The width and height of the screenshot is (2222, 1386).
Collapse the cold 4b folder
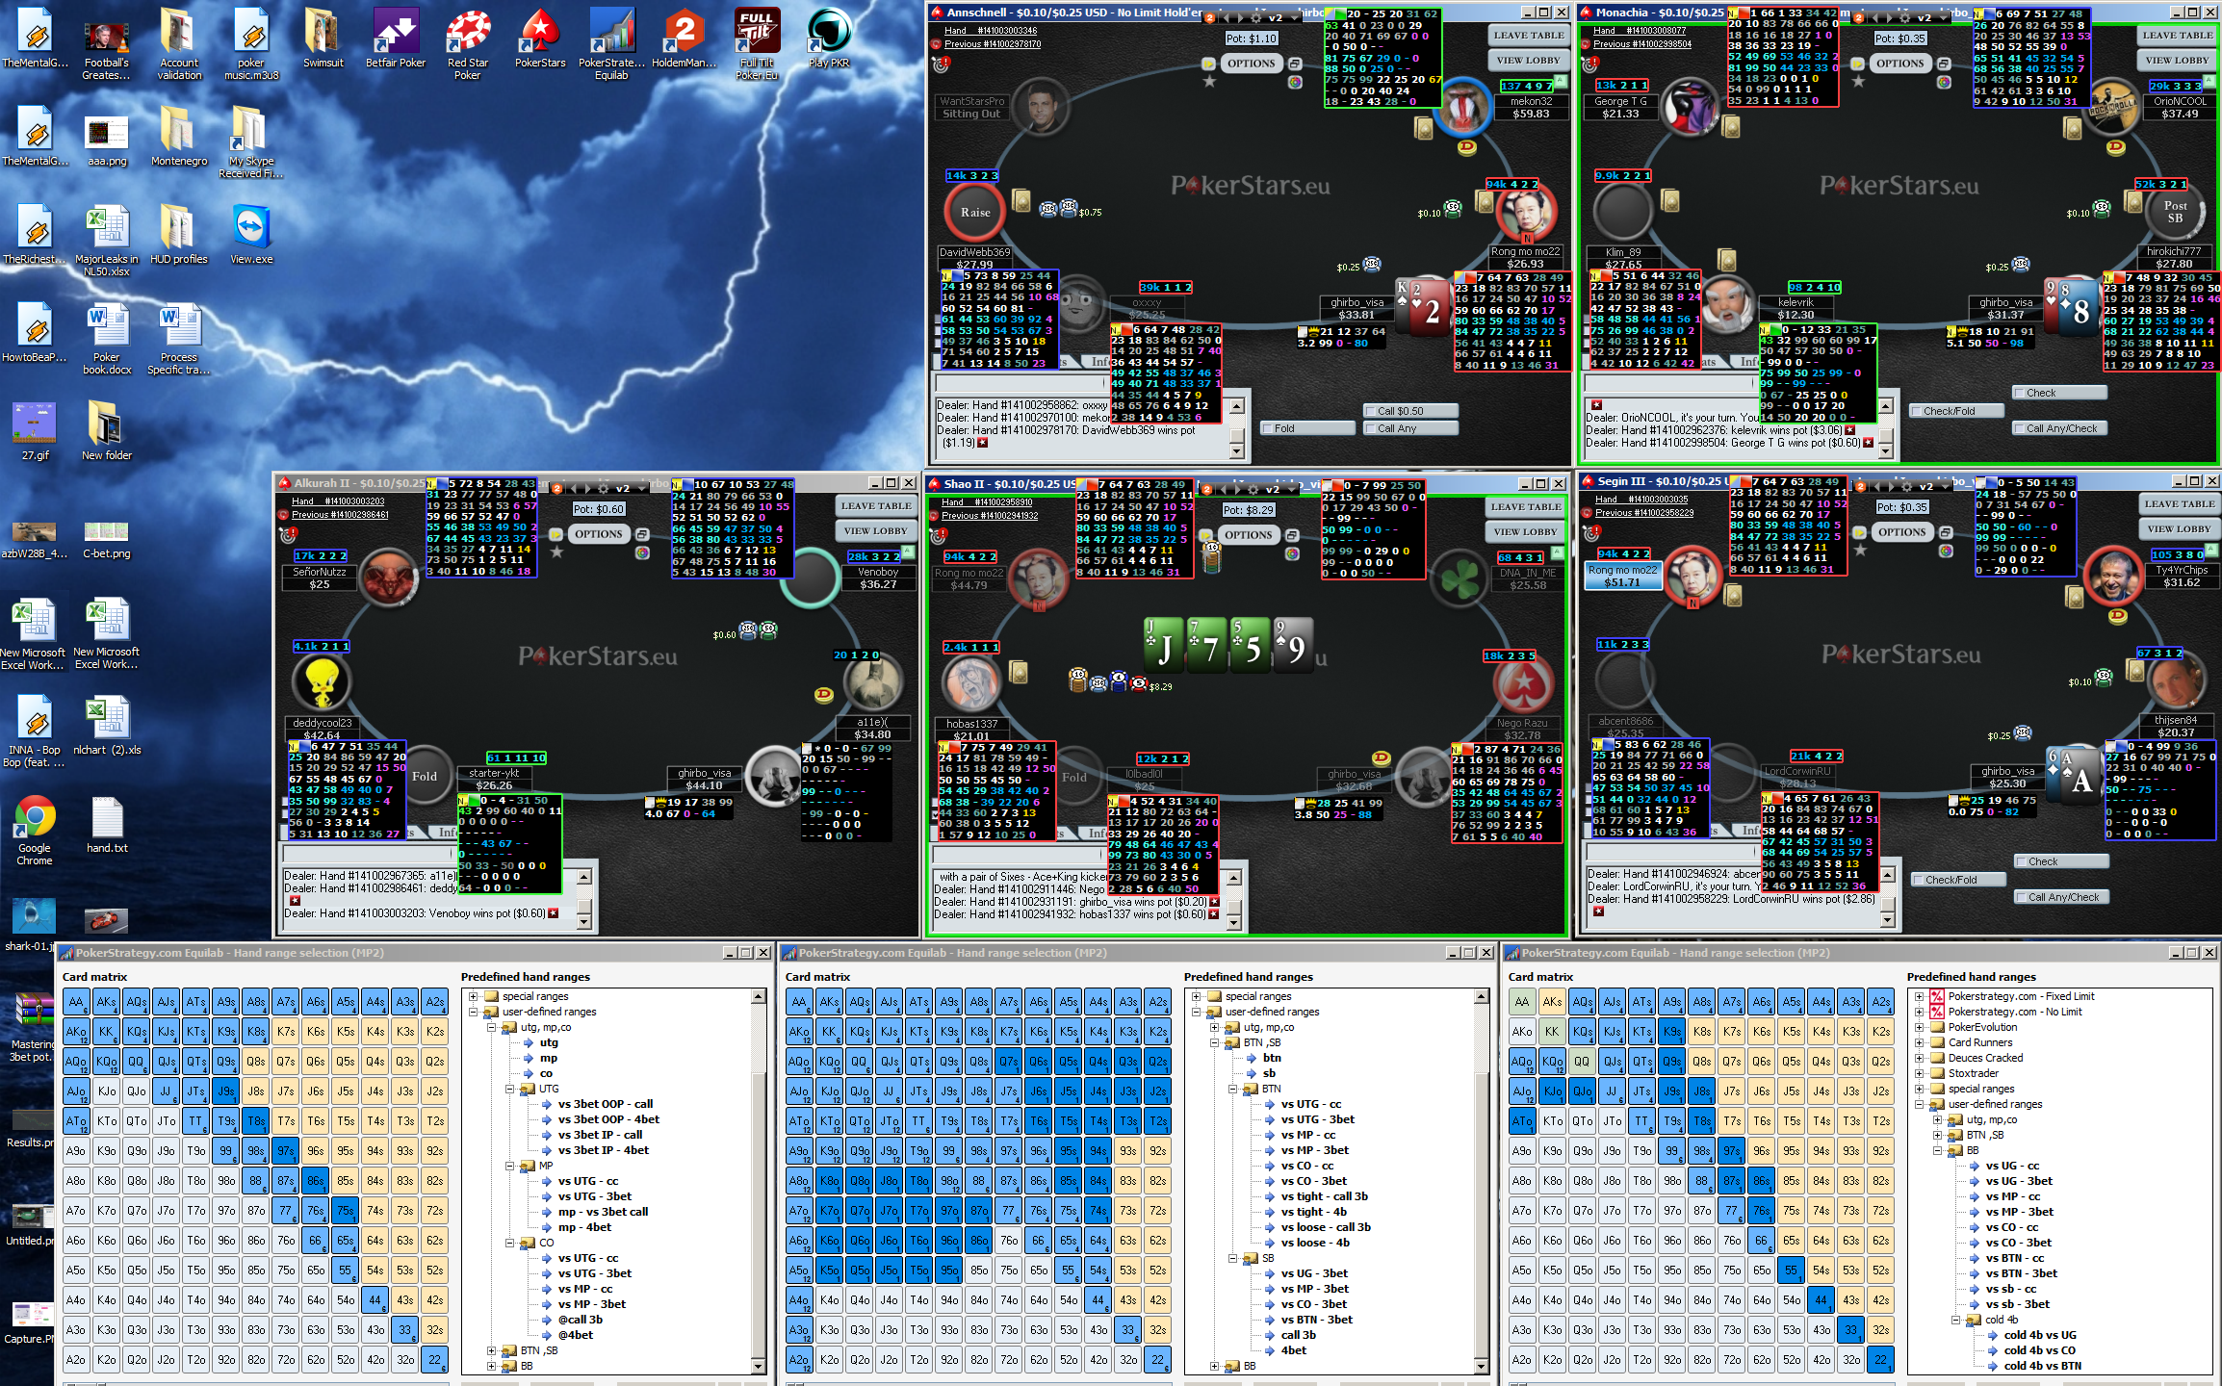click(x=1955, y=1320)
